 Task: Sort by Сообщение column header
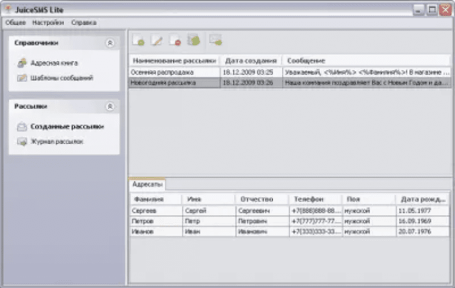pos(366,61)
